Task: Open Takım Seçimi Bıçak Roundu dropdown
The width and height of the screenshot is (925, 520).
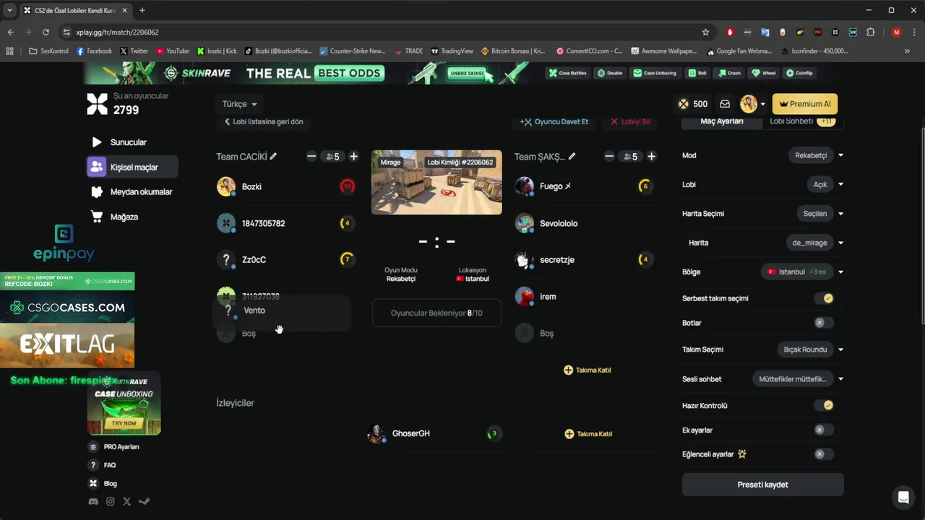Action: click(810, 350)
